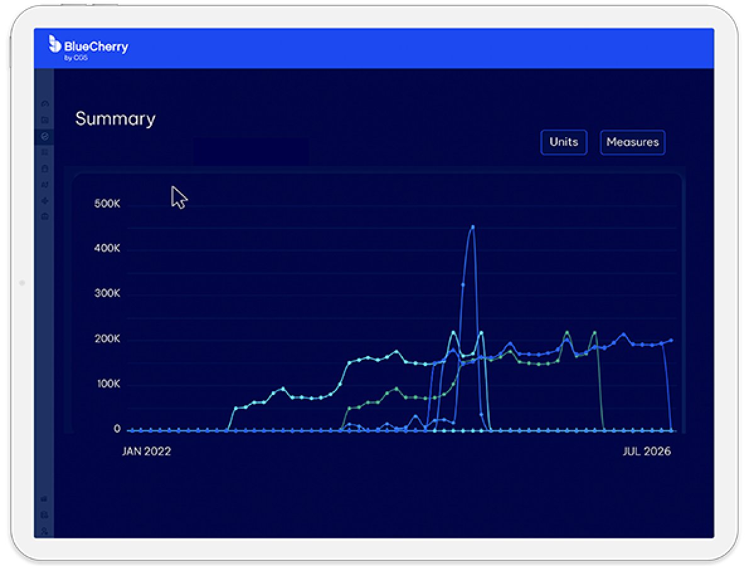Click the 500K y-axis label
This screenshot has width=749, height=566.
tap(108, 204)
